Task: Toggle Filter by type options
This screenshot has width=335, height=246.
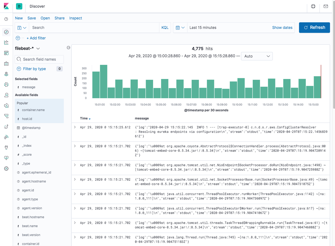Action: (34, 69)
